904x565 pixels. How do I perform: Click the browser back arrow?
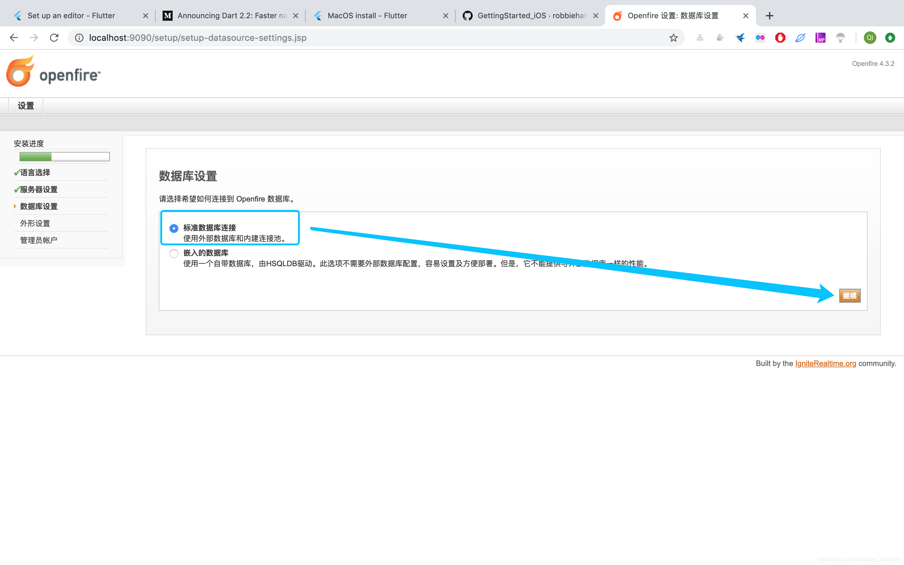point(14,38)
